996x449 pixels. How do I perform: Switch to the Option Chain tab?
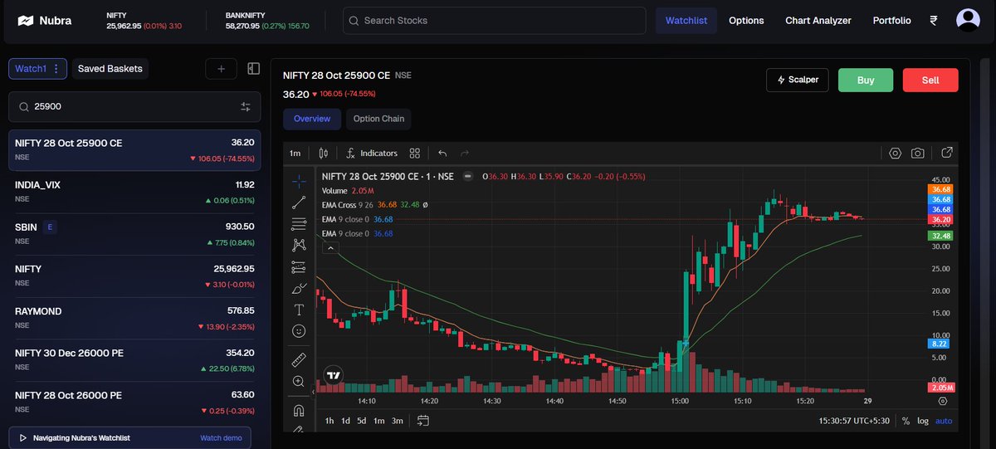378,119
